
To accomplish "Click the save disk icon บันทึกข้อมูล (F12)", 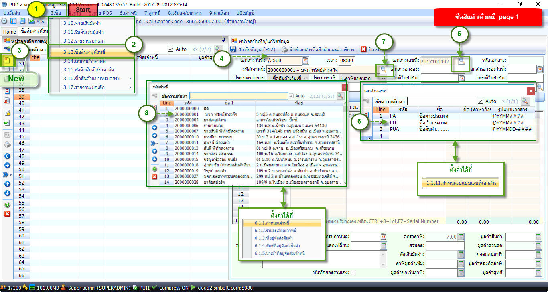I will 233,49.
